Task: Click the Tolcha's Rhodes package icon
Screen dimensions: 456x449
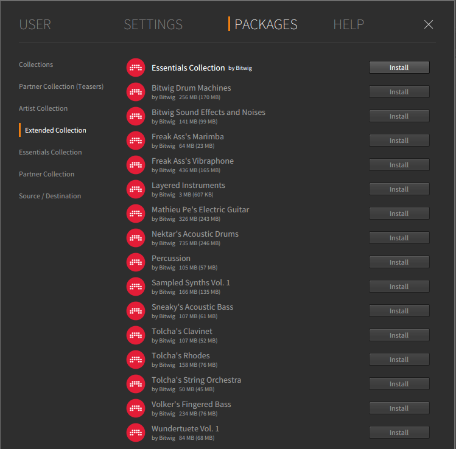Action: pyautogui.click(x=136, y=360)
